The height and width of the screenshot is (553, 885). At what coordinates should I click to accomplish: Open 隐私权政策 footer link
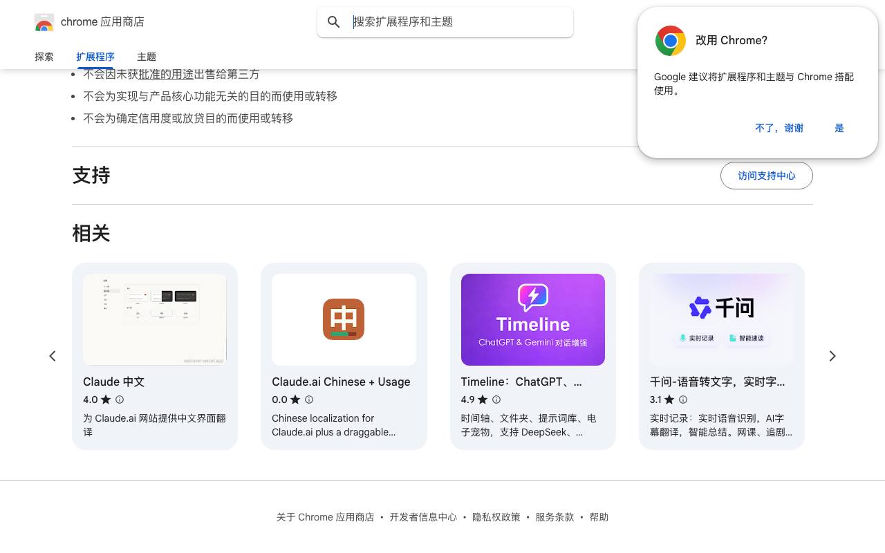coord(496,517)
